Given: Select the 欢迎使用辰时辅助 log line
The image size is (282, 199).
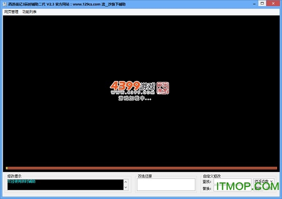Looking at the screenshot, I should (x=21, y=181).
